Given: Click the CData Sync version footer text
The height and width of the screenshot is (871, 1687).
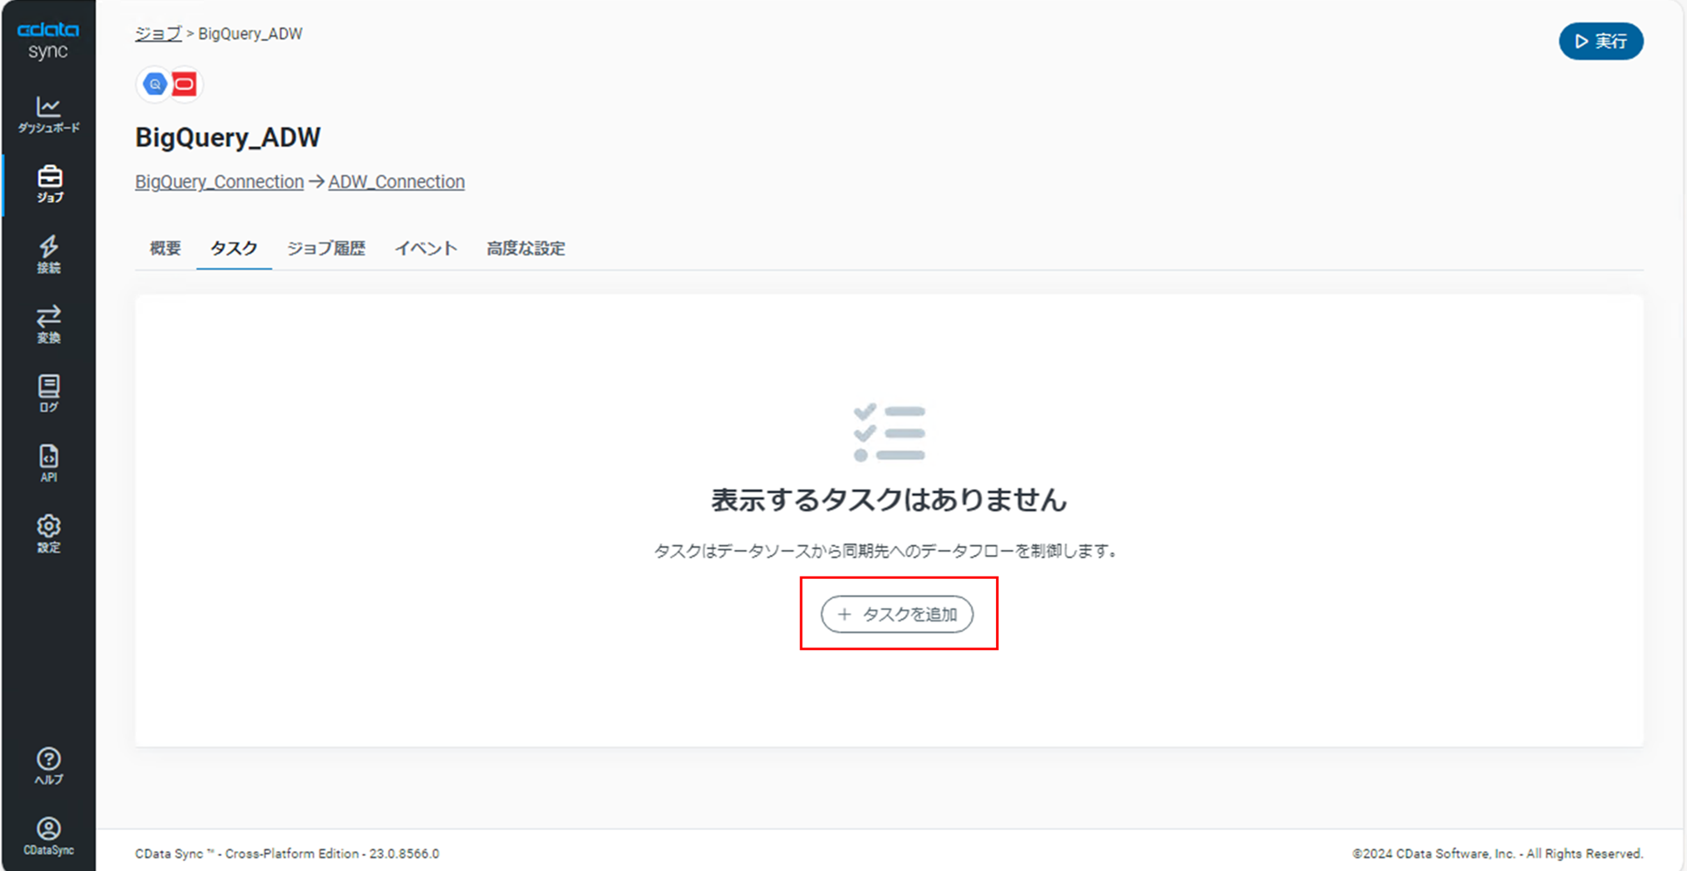Looking at the screenshot, I should [x=287, y=853].
